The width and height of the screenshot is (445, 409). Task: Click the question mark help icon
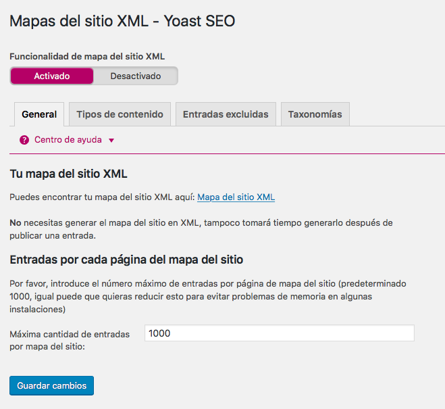(x=24, y=140)
